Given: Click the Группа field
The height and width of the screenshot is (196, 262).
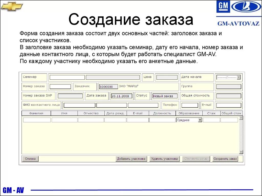Looking at the screenshot, I should [x=229, y=87].
